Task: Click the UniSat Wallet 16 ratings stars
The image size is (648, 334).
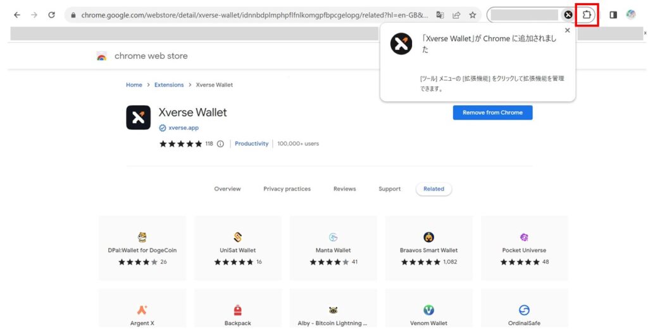Action: pyautogui.click(x=234, y=262)
